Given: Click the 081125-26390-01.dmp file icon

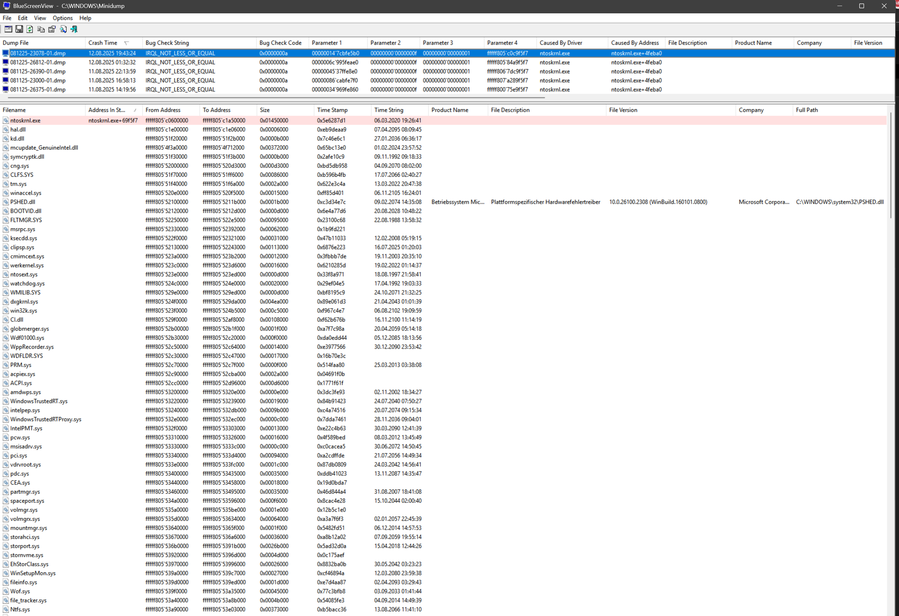Looking at the screenshot, I should [5, 71].
